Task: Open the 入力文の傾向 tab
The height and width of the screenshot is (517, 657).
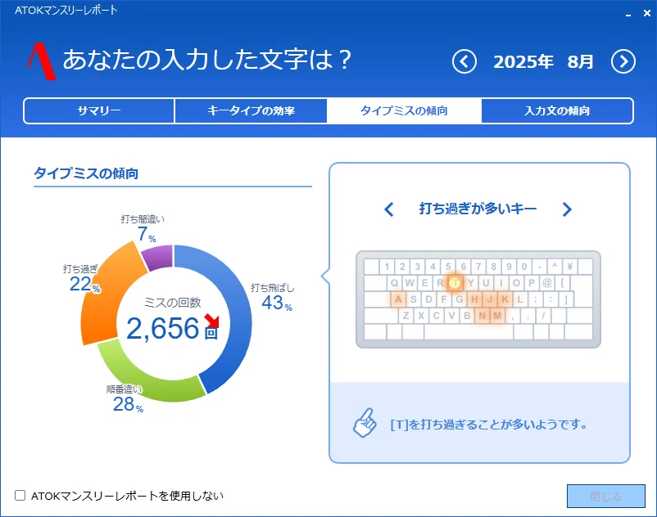Action: pos(557,111)
